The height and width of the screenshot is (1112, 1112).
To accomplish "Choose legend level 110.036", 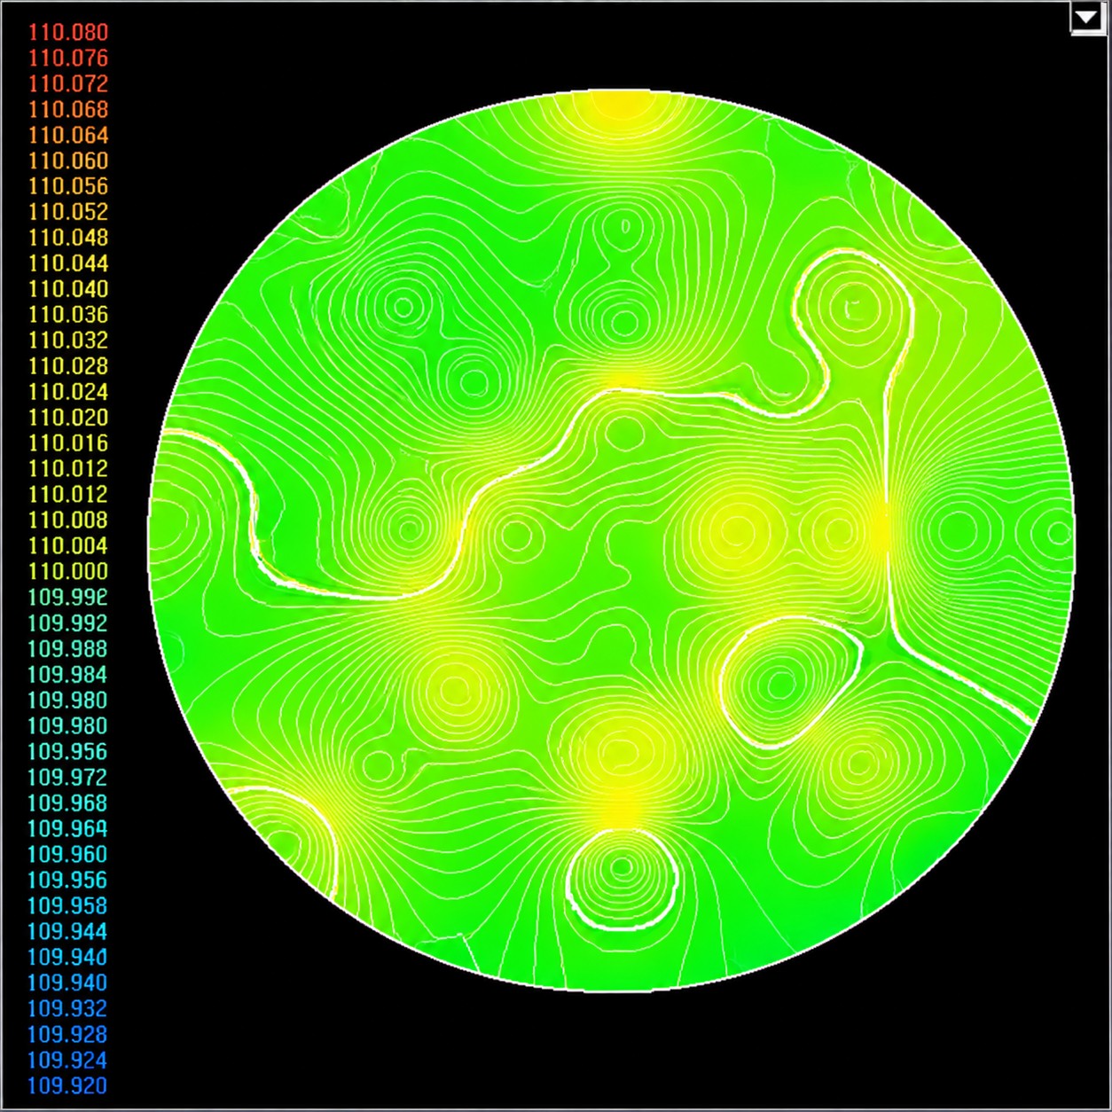I will pos(68,315).
